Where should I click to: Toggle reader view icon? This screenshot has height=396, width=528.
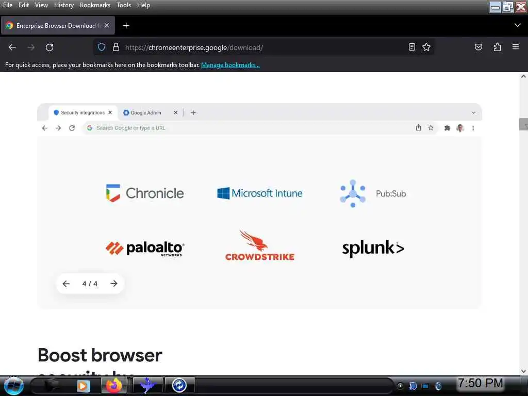(x=411, y=47)
